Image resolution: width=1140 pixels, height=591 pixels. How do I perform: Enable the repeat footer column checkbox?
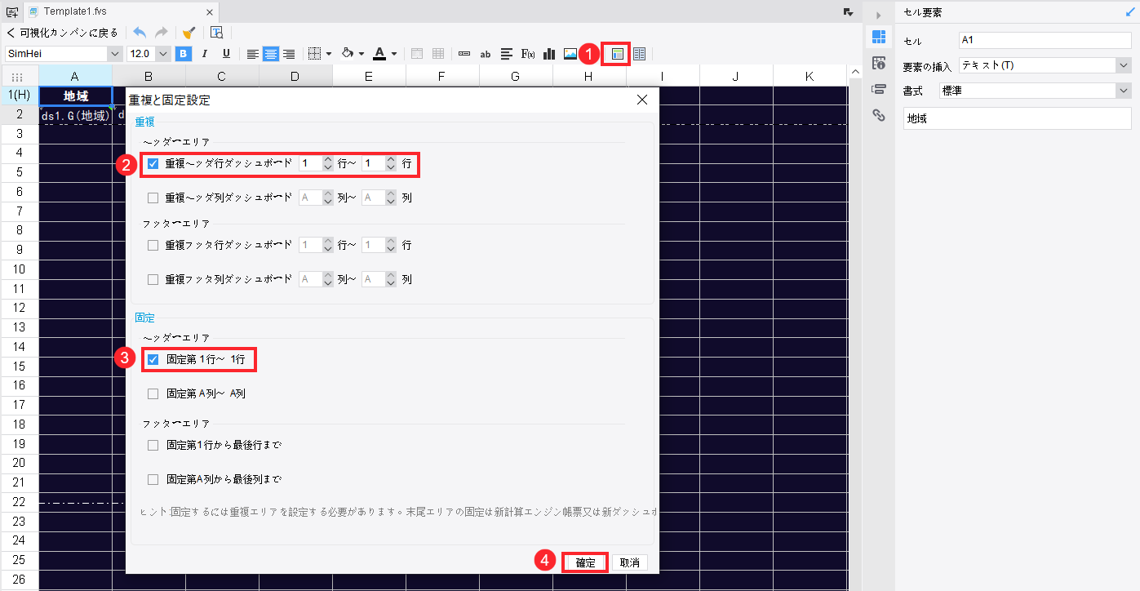pos(153,279)
